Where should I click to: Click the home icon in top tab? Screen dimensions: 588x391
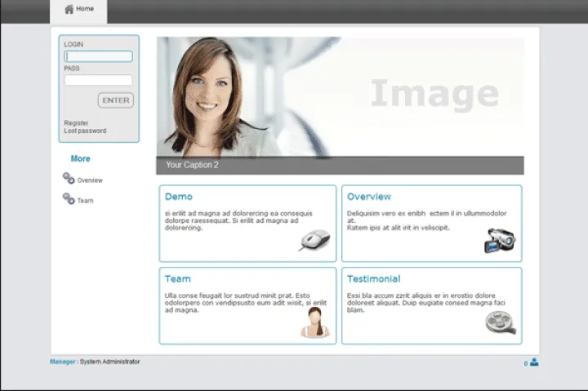69,9
